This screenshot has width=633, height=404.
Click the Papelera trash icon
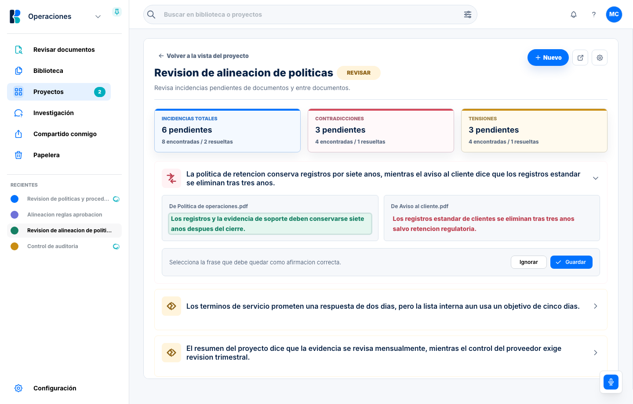tap(18, 155)
